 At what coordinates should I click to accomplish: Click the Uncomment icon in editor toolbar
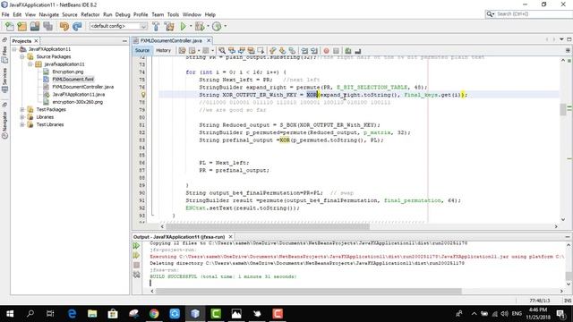coord(358,51)
